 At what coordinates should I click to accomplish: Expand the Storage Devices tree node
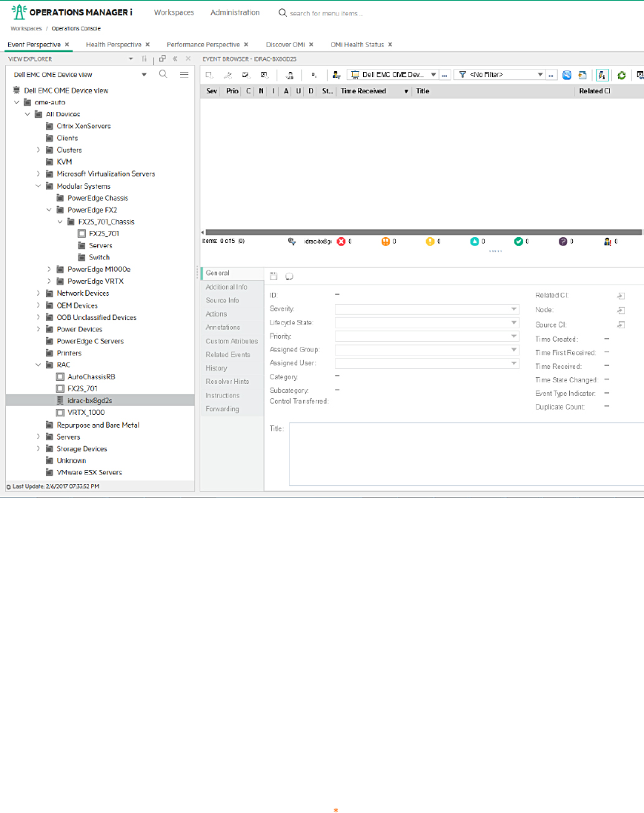pyautogui.click(x=38, y=449)
